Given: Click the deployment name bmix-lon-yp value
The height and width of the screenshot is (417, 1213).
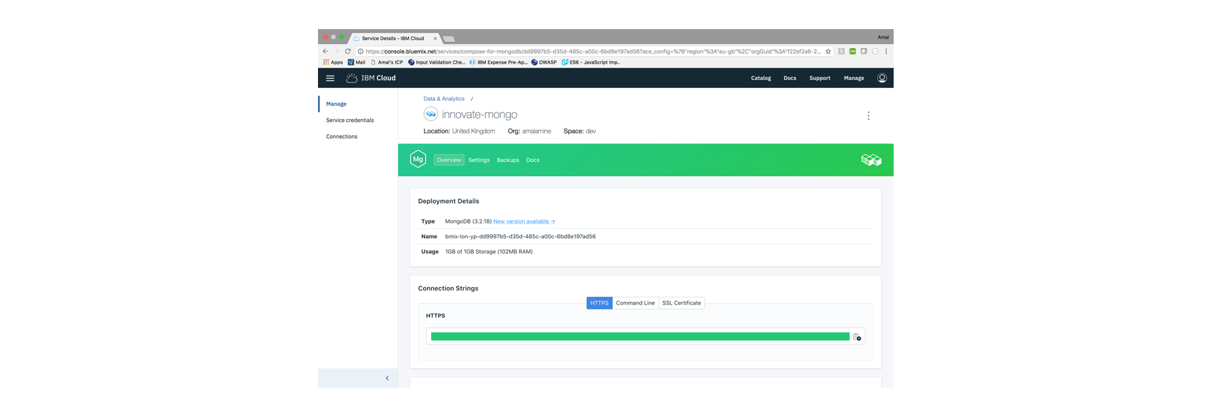Looking at the screenshot, I should (x=520, y=236).
